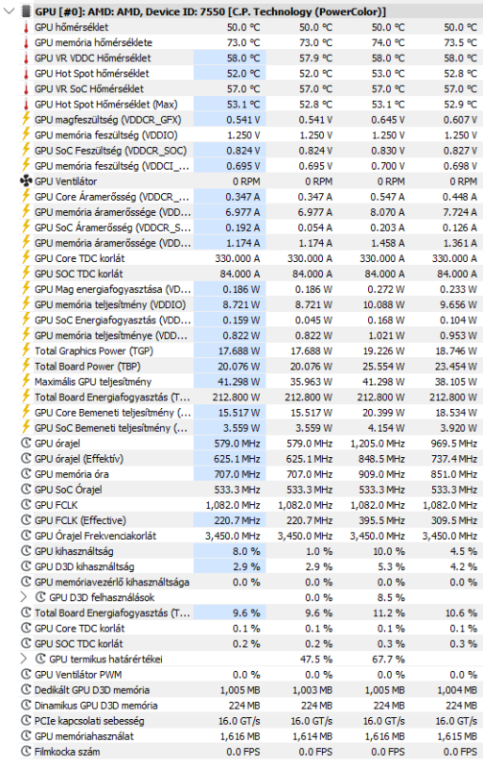Select the GPU D3D kihasználtság row label
This screenshot has height=768, width=483.
84,566
